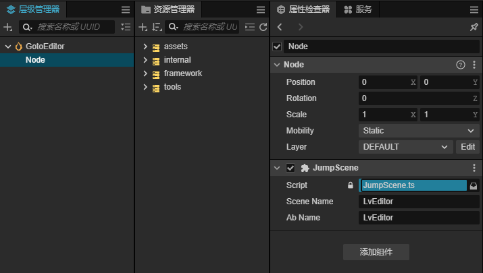Click the Script field asset picker icon
483x273 pixels.
(474, 185)
